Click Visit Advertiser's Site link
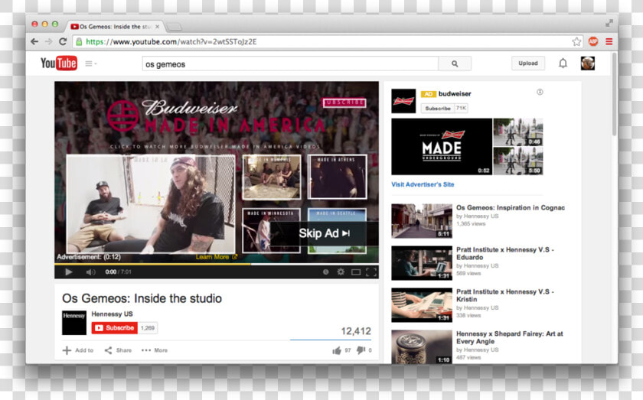This screenshot has width=643, height=400. click(423, 184)
